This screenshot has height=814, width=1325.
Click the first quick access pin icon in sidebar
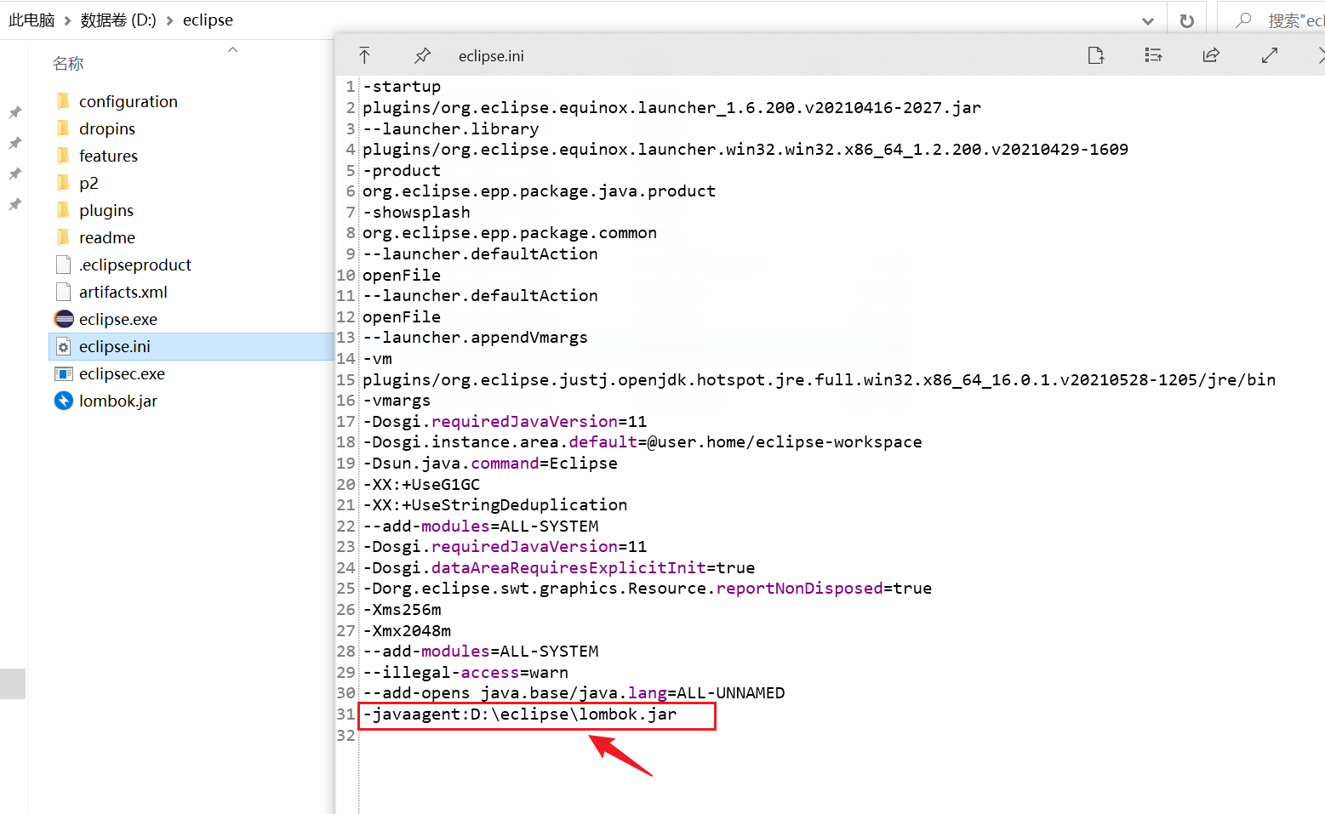coord(14,112)
